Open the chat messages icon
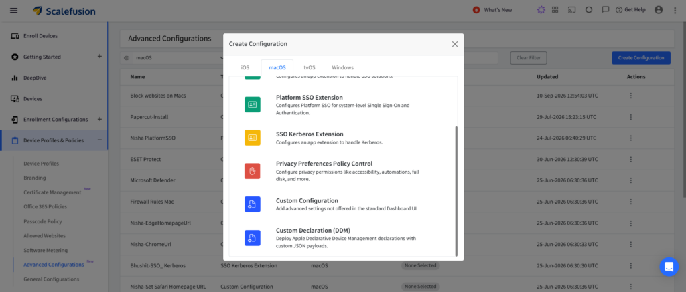Viewport: 686px width, 292px height. coord(606,10)
